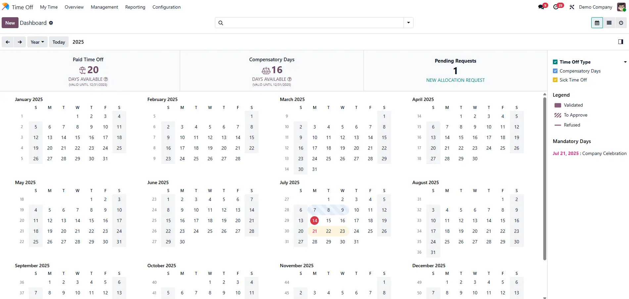This screenshot has height=299, width=629.
Task: Uncheck the Sick Time Off filter
Action: (x=555, y=80)
